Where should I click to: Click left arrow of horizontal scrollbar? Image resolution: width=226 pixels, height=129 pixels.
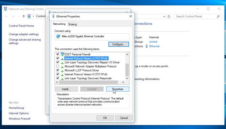57,82
